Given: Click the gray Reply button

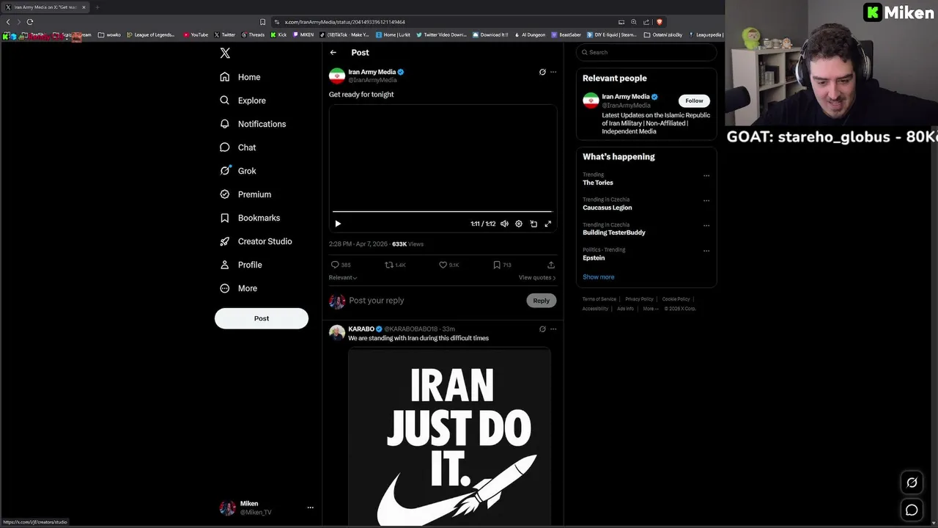Looking at the screenshot, I should [x=542, y=301].
